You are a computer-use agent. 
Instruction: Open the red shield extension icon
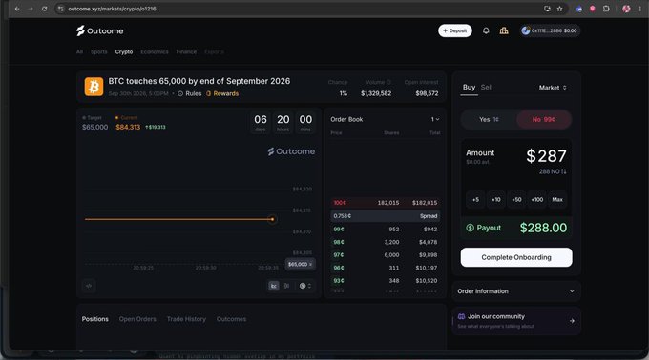coord(593,9)
